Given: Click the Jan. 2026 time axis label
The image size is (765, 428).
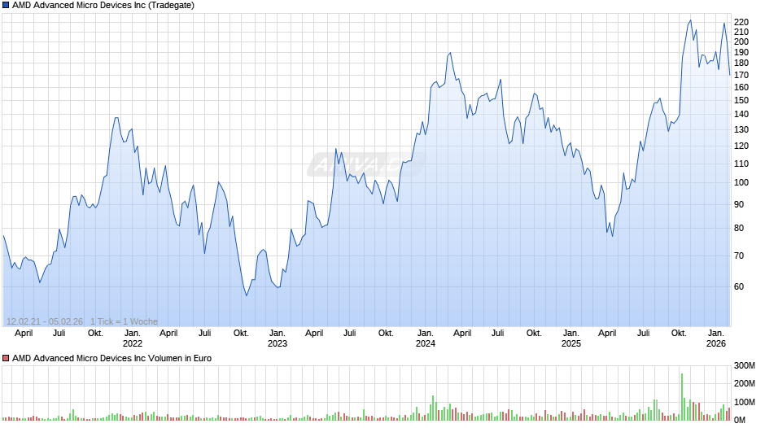Looking at the screenshot, I should 716,338.
